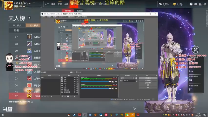Image resolution: width=208 pixels, height=117 pixels.
Task: Toggle lock on 显示器采集 source
Action: coord(77,92)
